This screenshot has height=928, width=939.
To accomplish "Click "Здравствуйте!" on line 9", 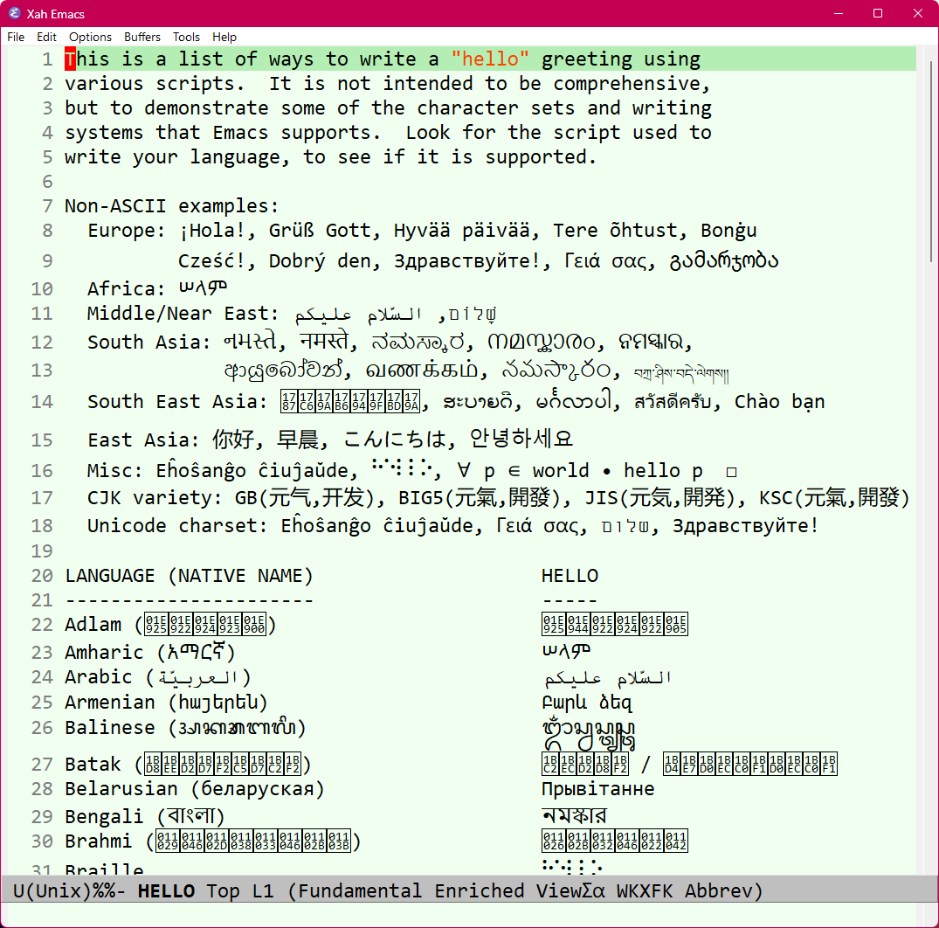I will [467, 261].
